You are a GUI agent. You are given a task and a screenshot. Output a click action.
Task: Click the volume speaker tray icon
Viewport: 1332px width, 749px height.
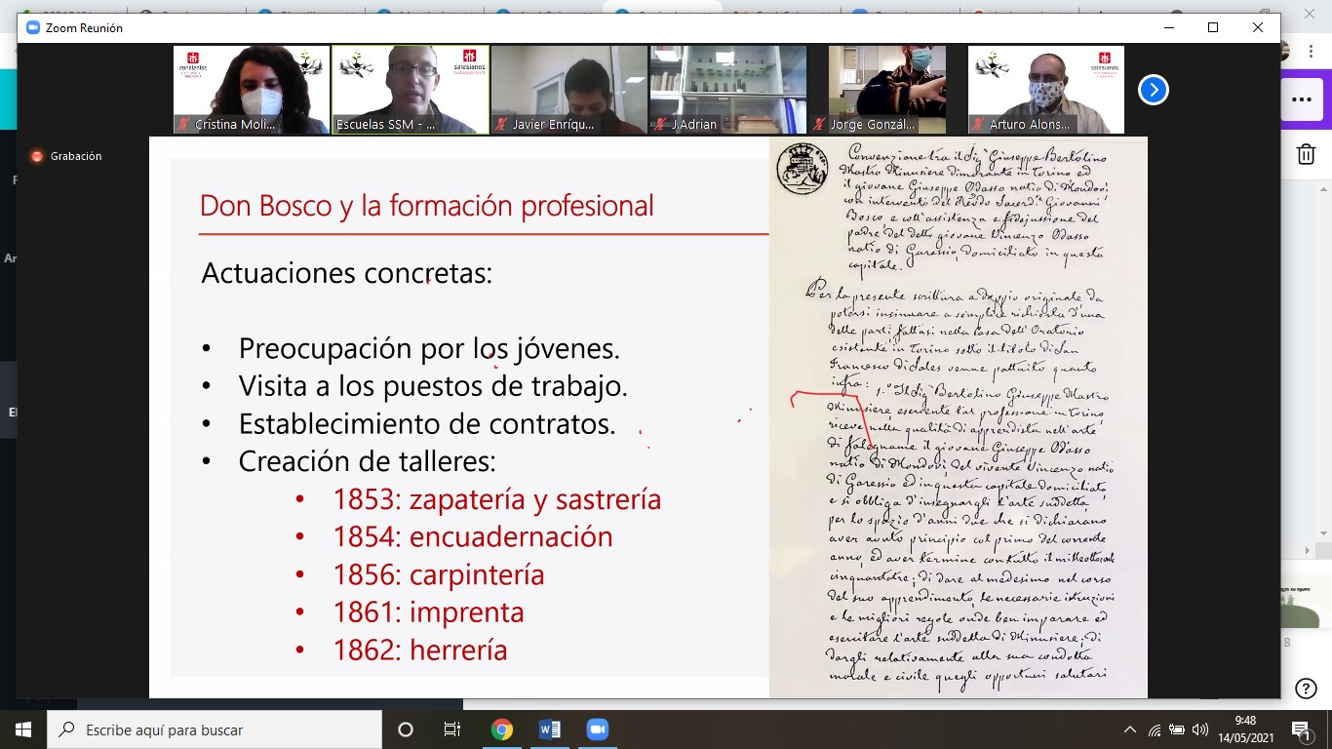1199,729
